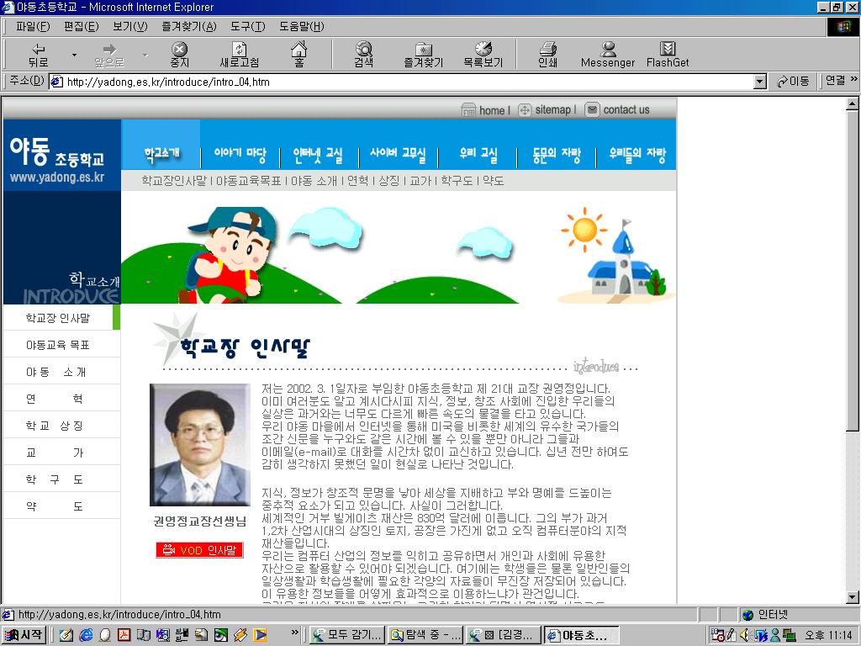Select the 우리들의 자랑 navigation tab
861x646 pixels.
click(x=637, y=155)
